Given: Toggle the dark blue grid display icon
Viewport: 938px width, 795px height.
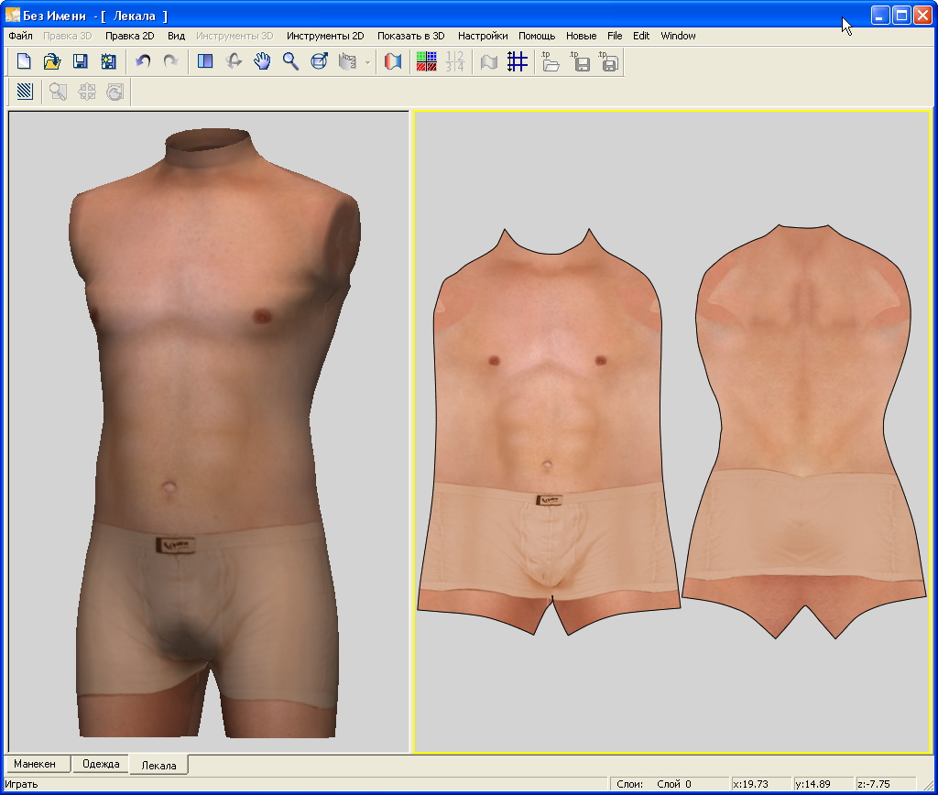Looking at the screenshot, I should [x=518, y=62].
